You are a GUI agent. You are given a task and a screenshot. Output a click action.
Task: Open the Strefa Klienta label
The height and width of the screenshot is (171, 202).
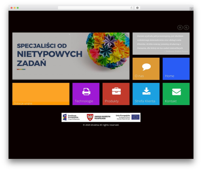tap(145, 101)
